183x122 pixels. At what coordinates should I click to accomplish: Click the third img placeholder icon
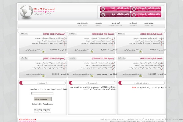[45, 110]
